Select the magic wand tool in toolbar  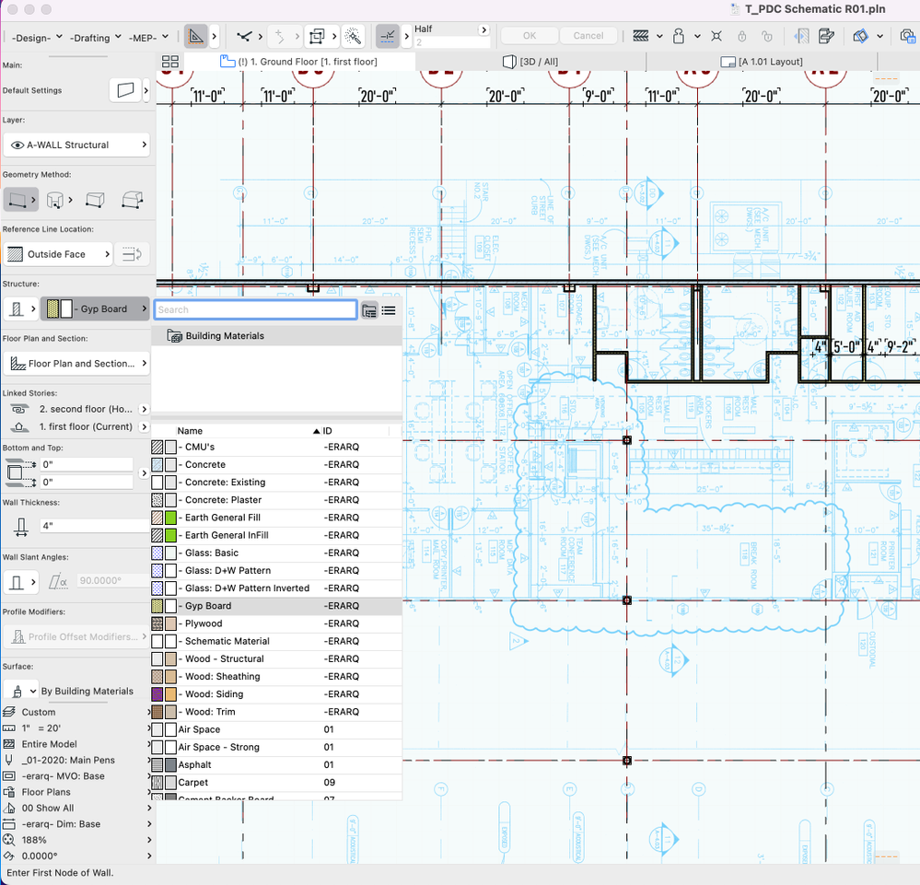tap(353, 37)
